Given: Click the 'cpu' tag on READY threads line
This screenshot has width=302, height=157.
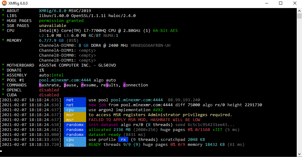Looking at the screenshot, I should (75, 145).
